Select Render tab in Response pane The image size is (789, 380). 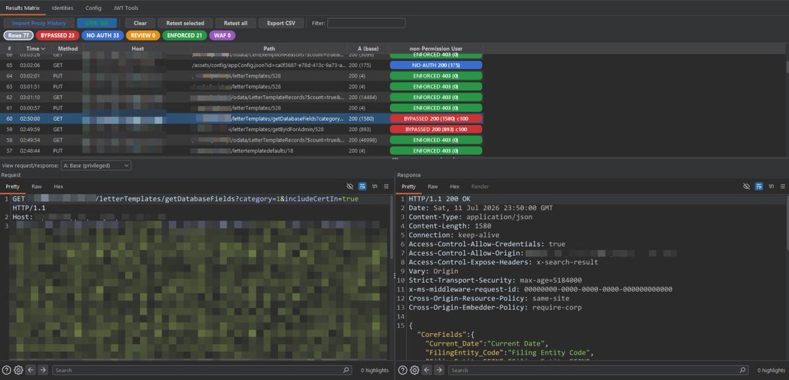click(480, 187)
